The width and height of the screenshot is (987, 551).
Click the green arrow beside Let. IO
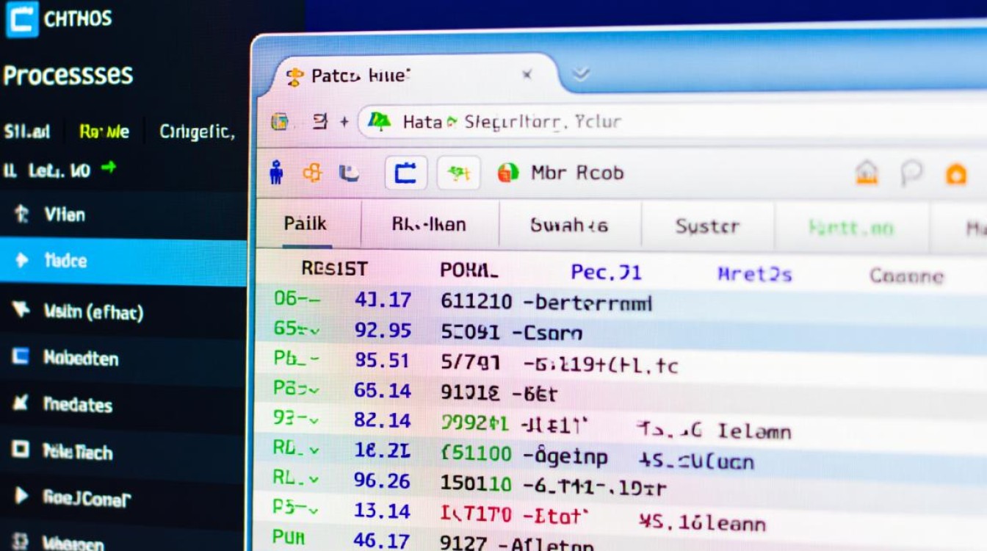109,168
